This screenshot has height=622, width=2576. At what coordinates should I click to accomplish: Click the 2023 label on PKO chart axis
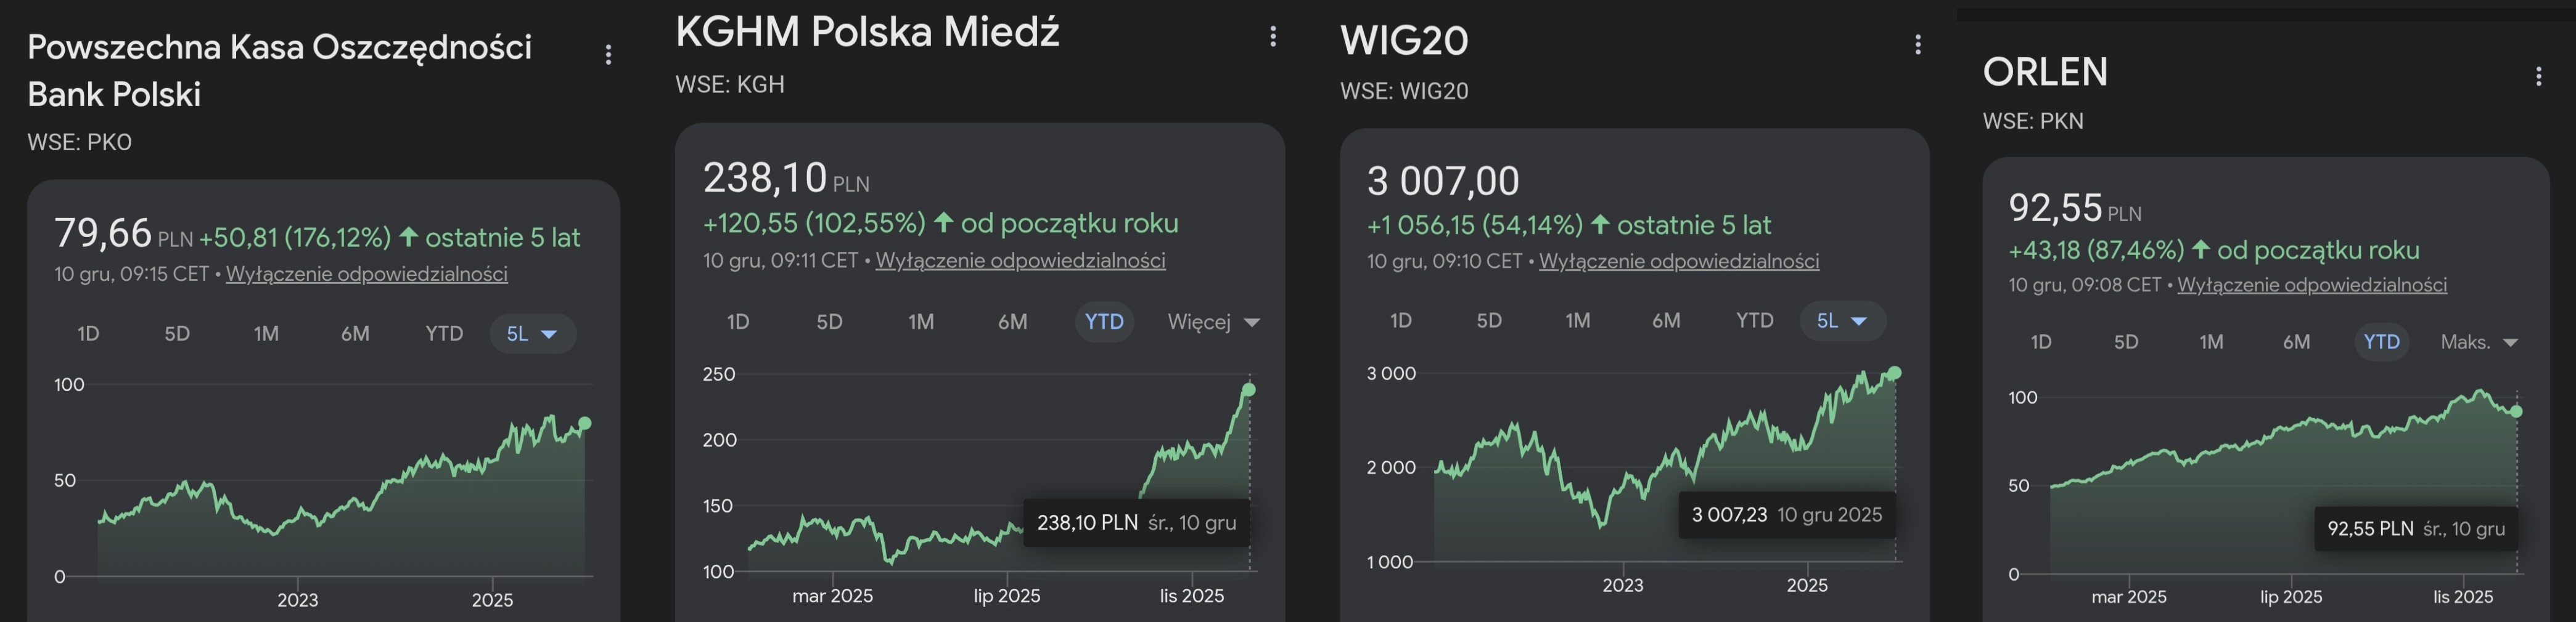tap(297, 600)
